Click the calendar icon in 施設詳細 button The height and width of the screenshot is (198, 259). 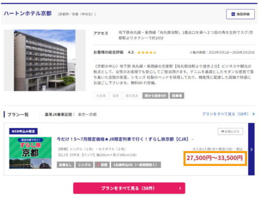pos(233,14)
